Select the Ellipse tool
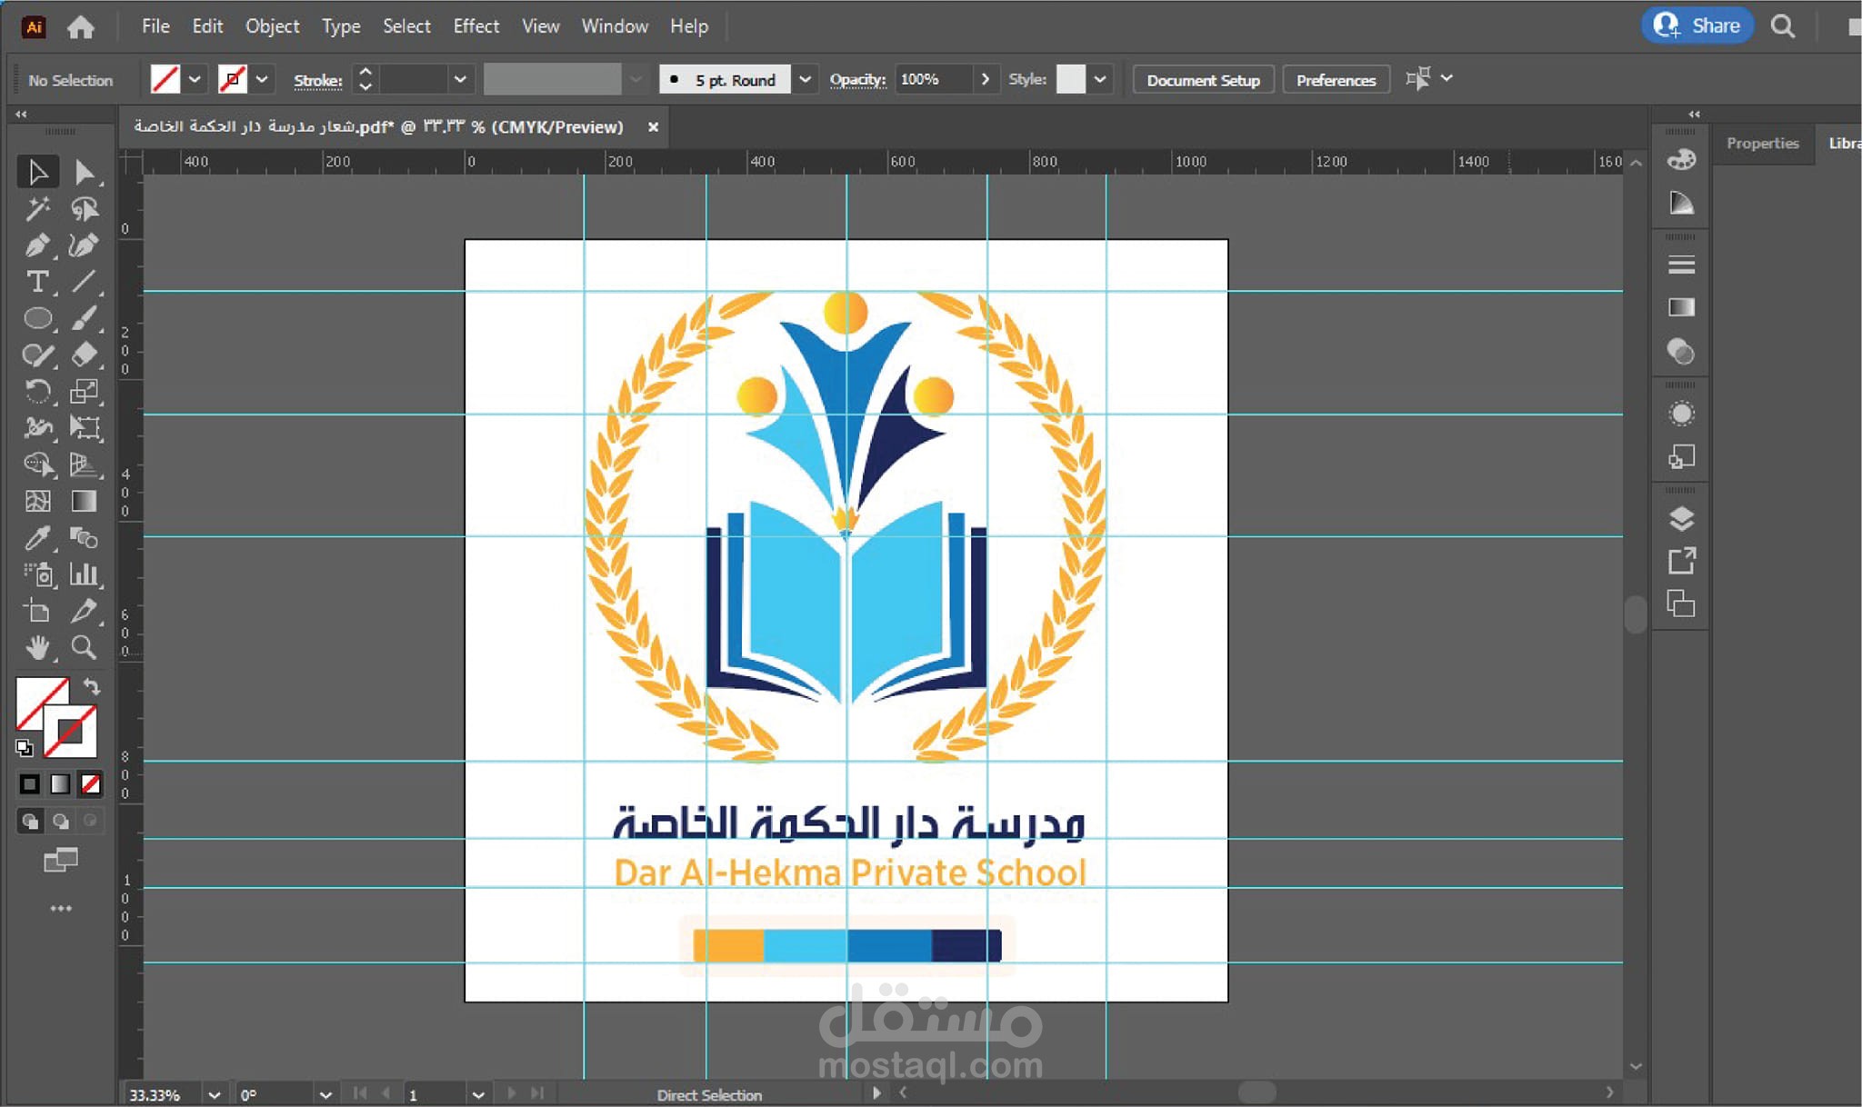 click(x=37, y=318)
